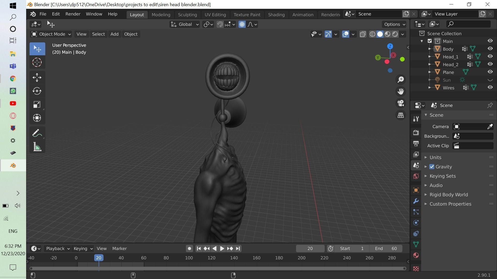Open Google Chrome from the taskbar
This screenshot has width=497, height=279.
[x=13, y=79]
